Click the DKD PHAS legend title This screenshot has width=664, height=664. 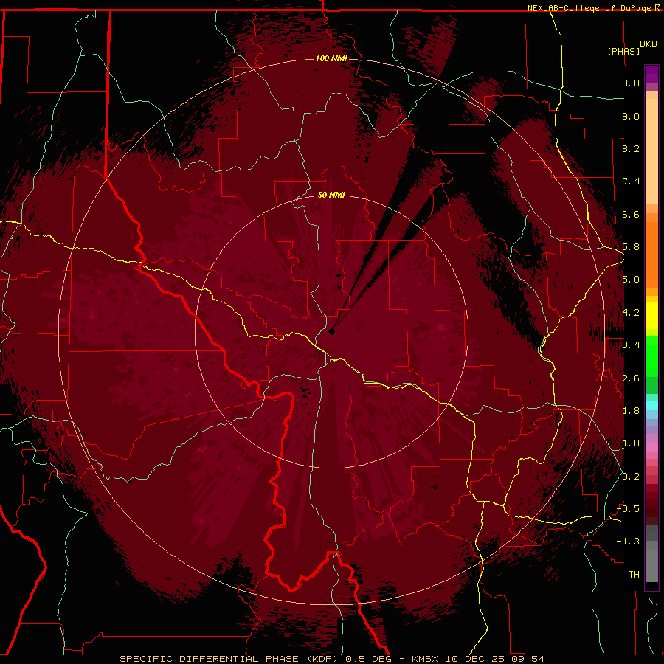pos(632,47)
